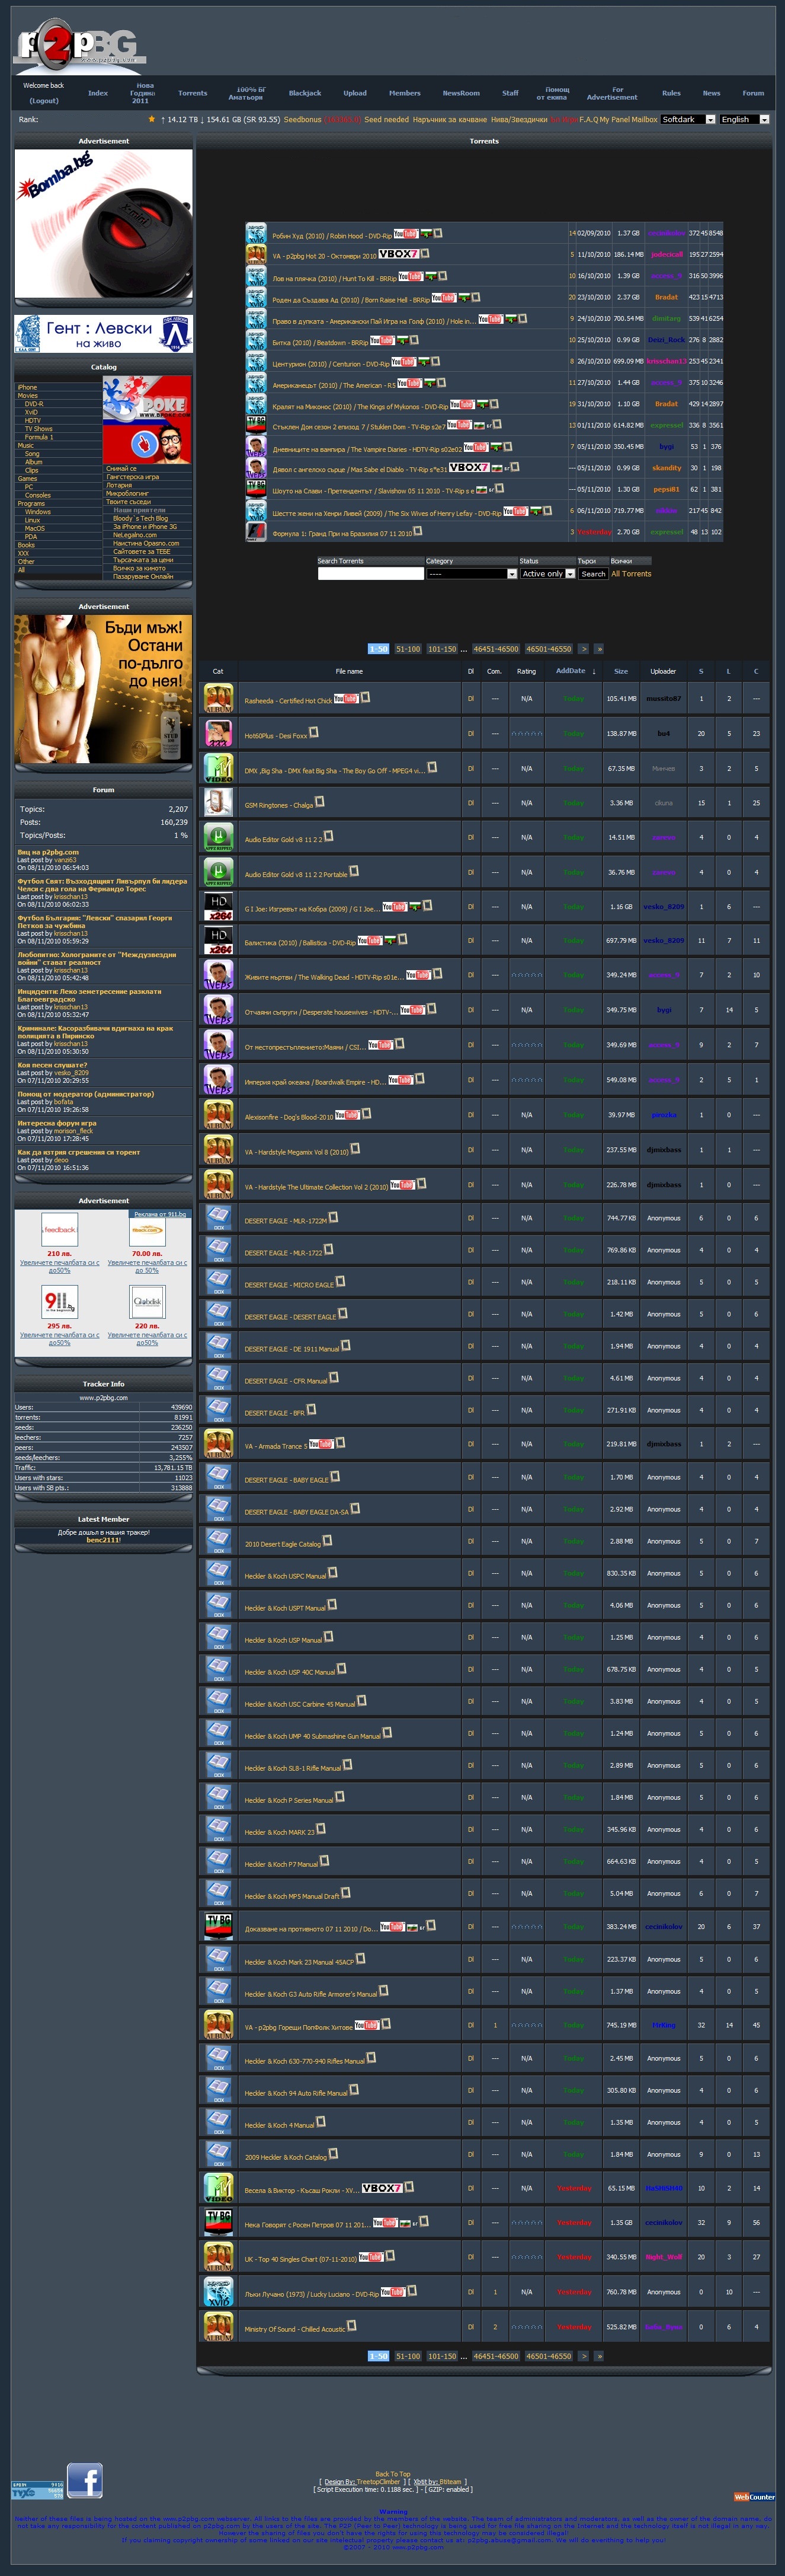
Task: Open the YouTube icon for Rasheeda torrent
Action: click(345, 699)
